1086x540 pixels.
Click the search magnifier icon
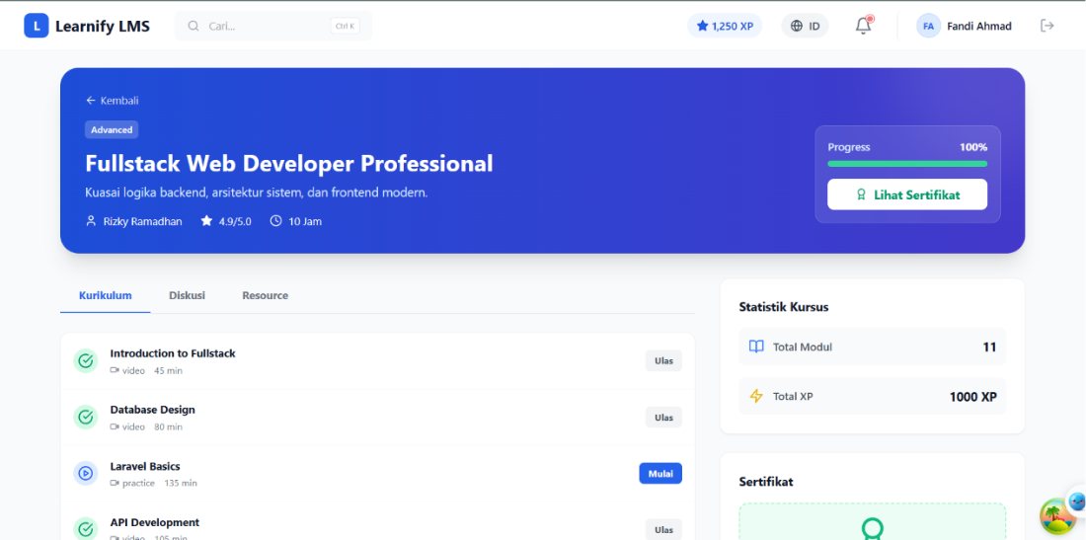pos(194,27)
